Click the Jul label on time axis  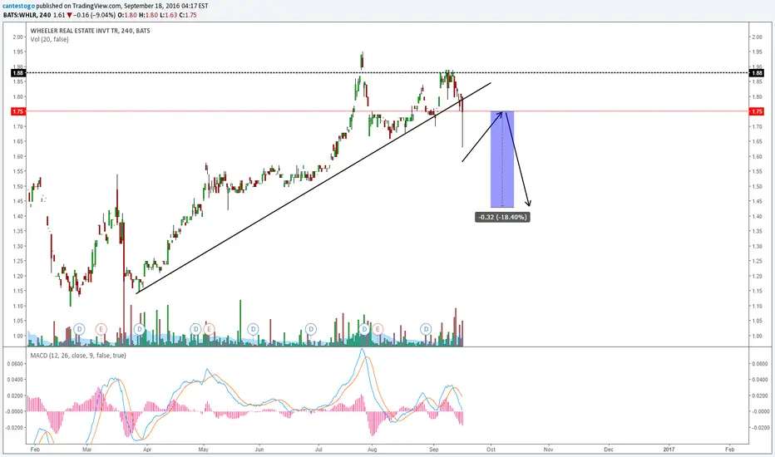pyautogui.click(x=318, y=450)
